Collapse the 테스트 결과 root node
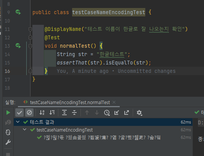 pyautogui.click(x=18, y=122)
